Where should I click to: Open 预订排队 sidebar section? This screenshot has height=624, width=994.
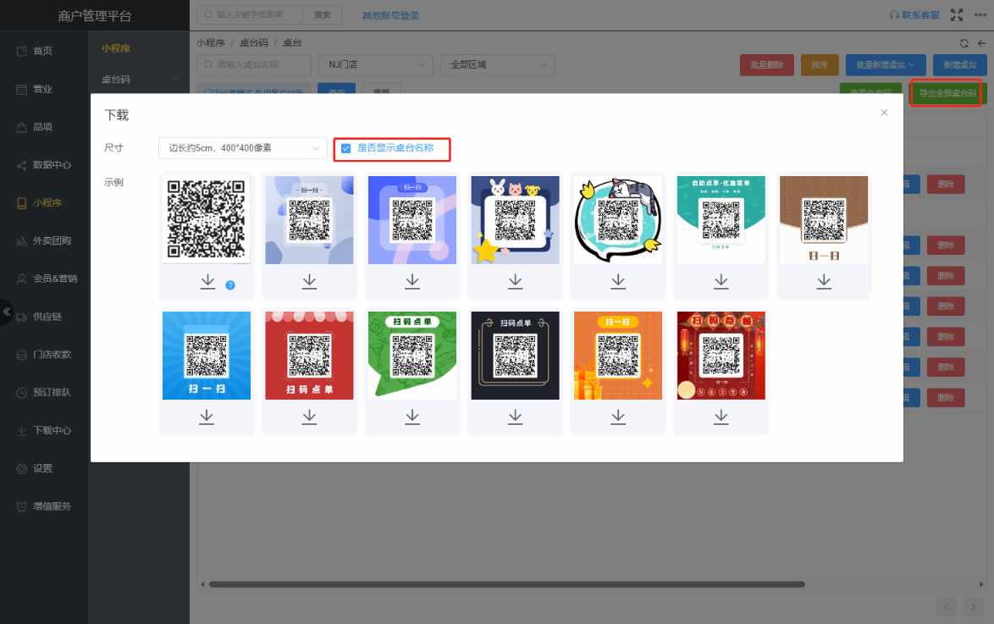tap(44, 393)
